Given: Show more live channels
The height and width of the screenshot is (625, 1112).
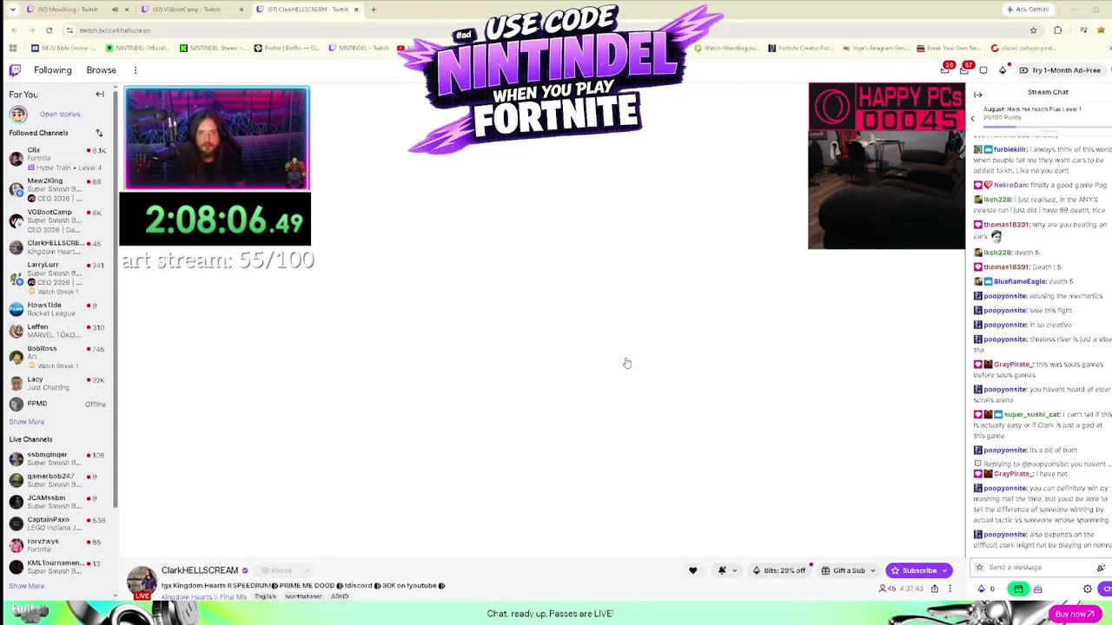Looking at the screenshot, I should tap(27, 586).
